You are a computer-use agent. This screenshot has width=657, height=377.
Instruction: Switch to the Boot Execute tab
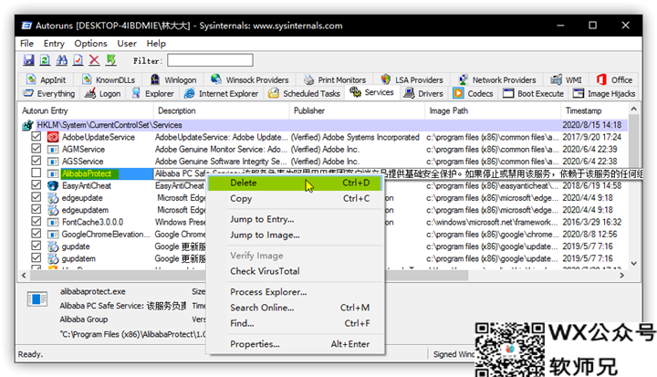[534, 93]
